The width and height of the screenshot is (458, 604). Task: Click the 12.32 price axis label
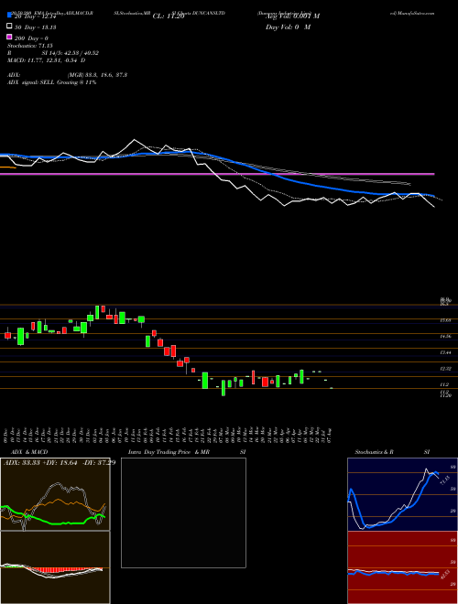445,368
